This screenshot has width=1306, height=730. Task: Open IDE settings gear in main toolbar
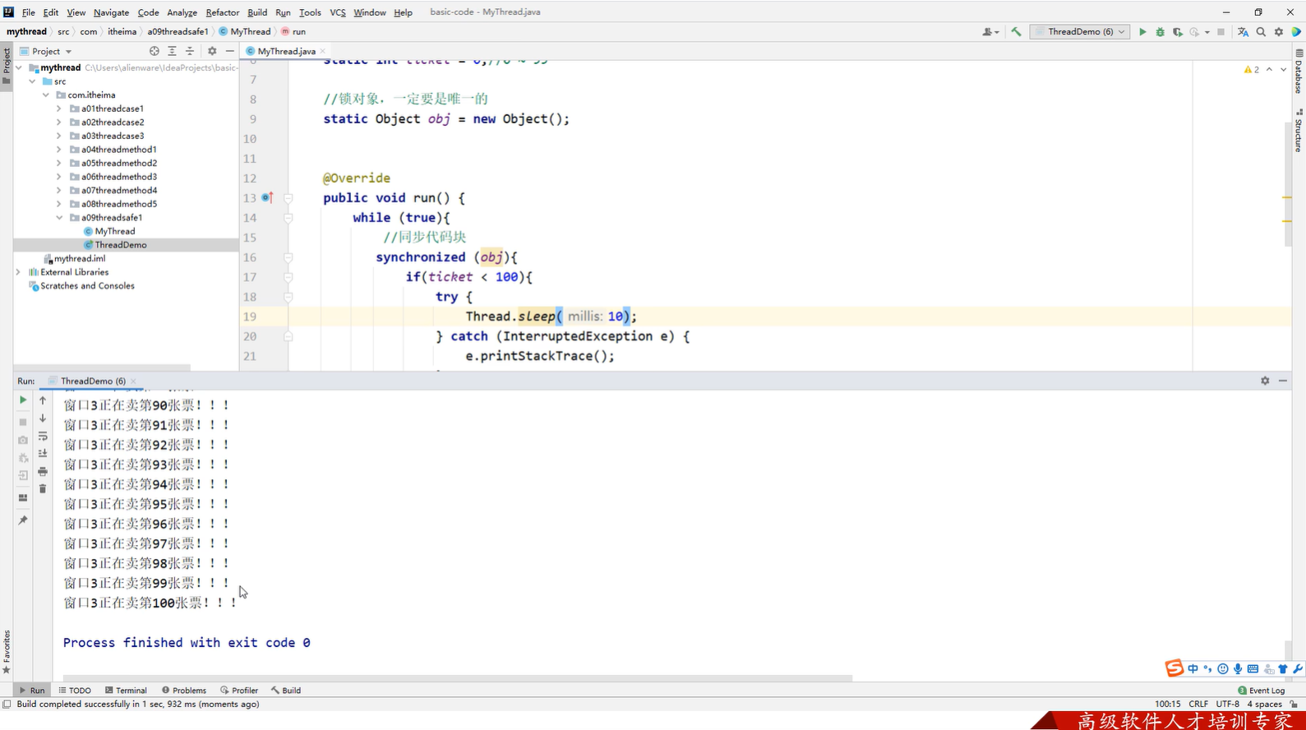[1278, 32]
